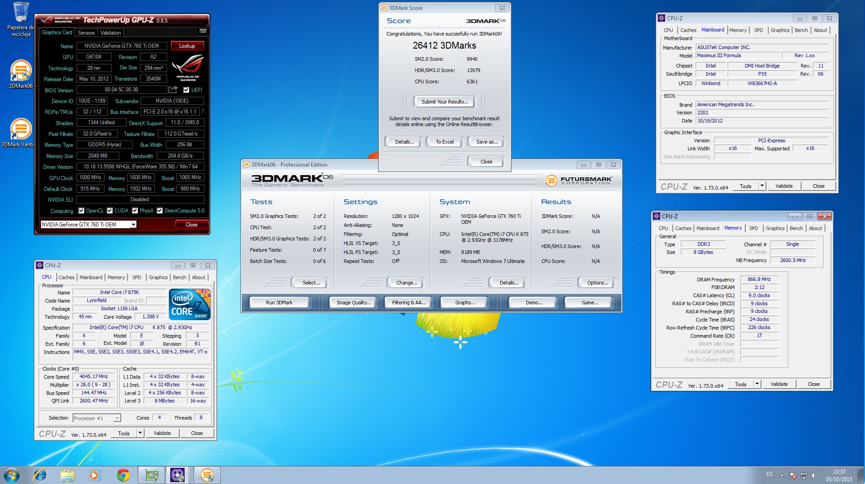Toggle the OpenCL checkbox

[x=82, y=210]
